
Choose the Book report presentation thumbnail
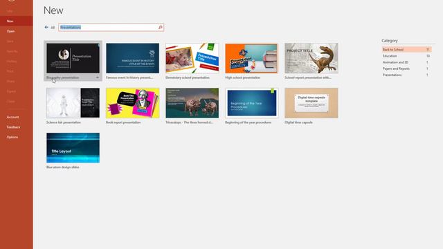coord(132,103)
